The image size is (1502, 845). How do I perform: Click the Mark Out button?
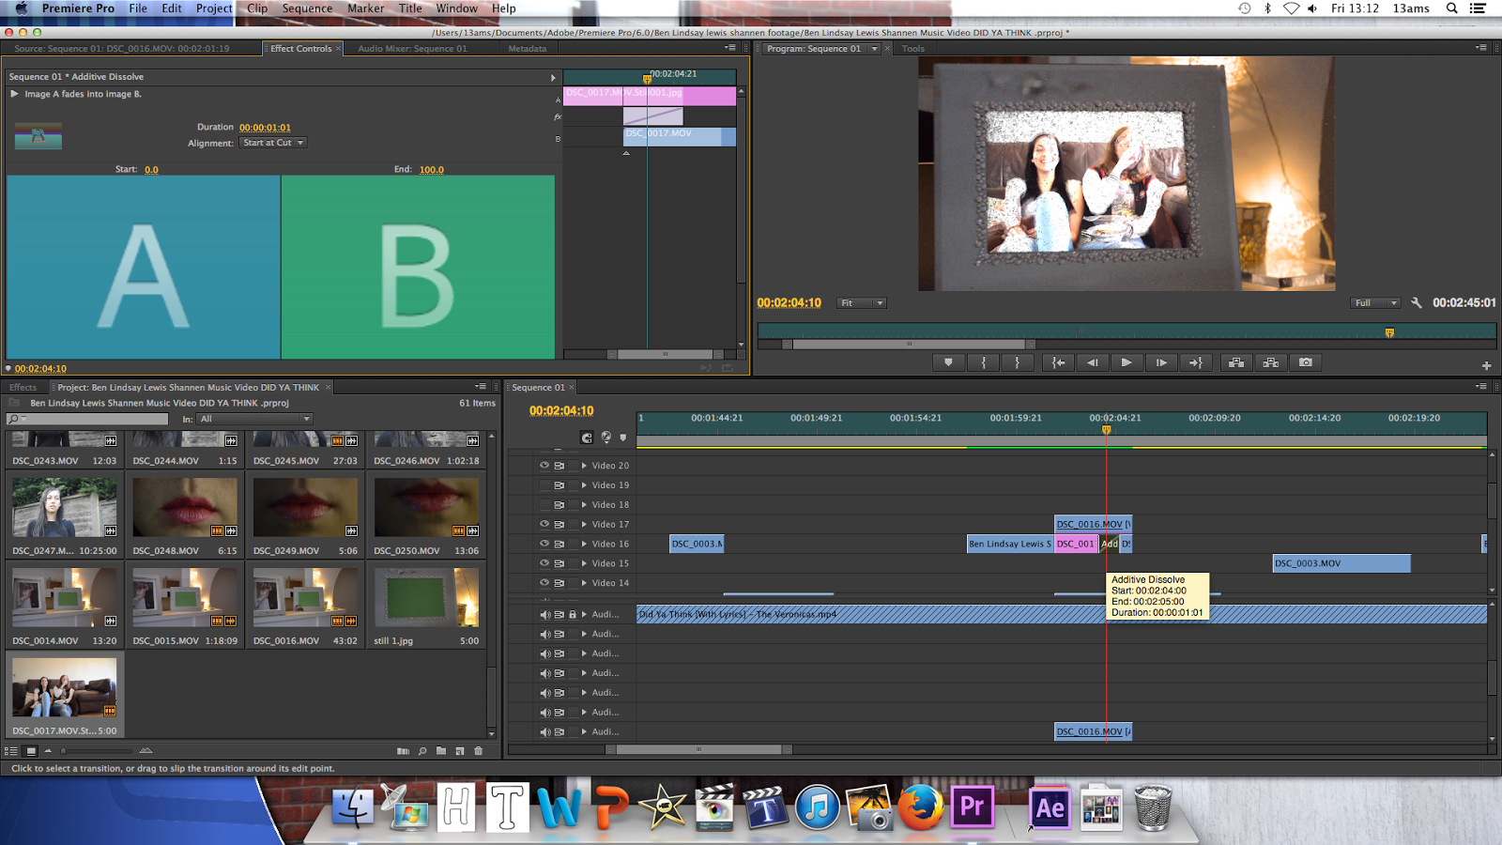point(1017,362)
